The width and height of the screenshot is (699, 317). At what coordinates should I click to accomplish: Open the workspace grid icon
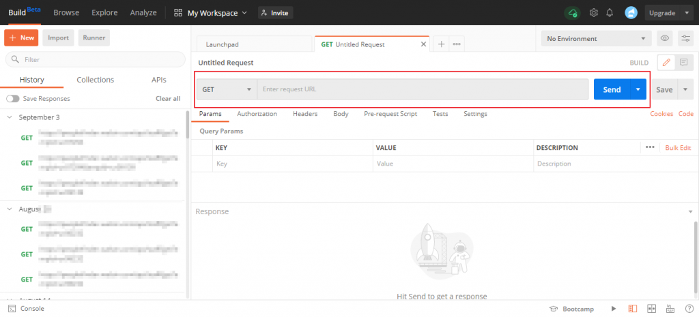[178, 13]
